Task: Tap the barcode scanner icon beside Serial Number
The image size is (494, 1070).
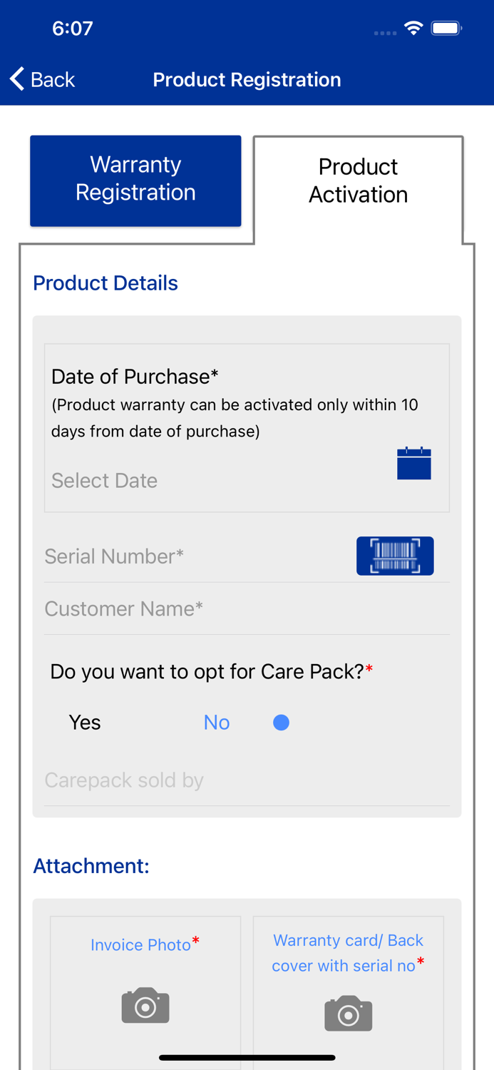Action: tap(396, 556)
